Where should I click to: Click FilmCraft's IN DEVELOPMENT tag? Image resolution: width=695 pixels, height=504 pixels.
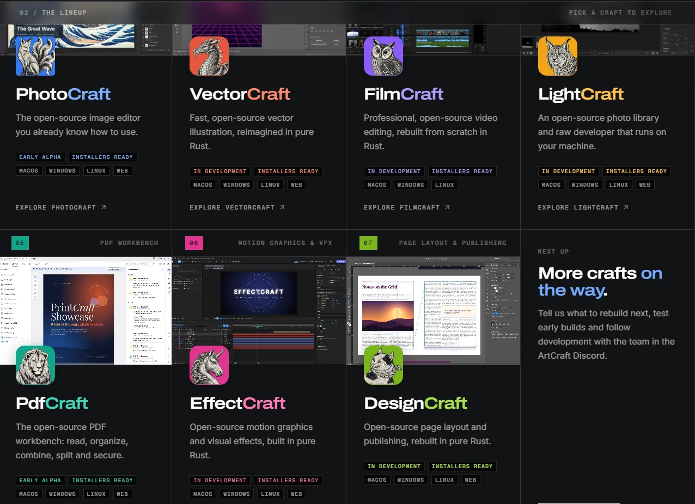click(394, 171)
